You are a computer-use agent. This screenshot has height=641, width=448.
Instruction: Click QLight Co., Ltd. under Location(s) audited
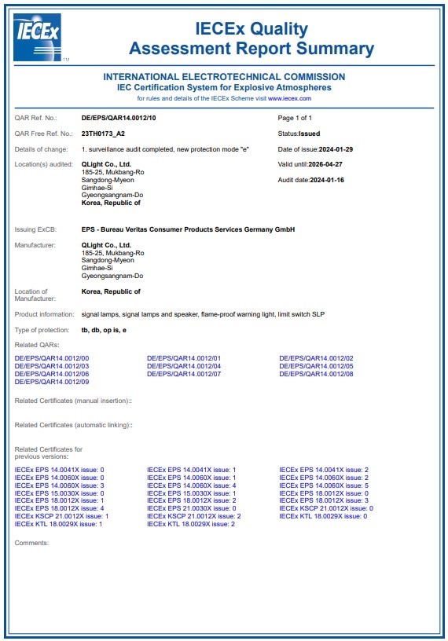coord(106,164)
